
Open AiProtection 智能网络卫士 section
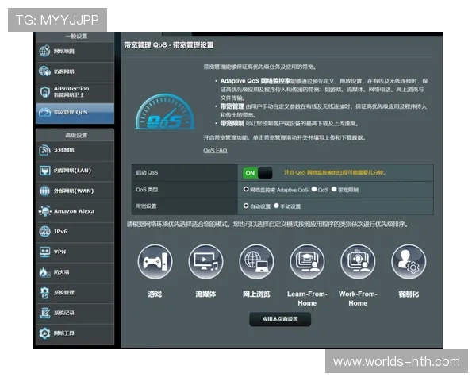(75, 92)
